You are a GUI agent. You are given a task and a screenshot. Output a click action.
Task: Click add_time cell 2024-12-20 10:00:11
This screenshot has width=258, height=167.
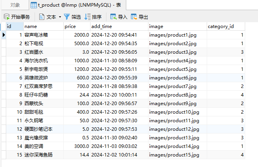[x=119, y=95]
